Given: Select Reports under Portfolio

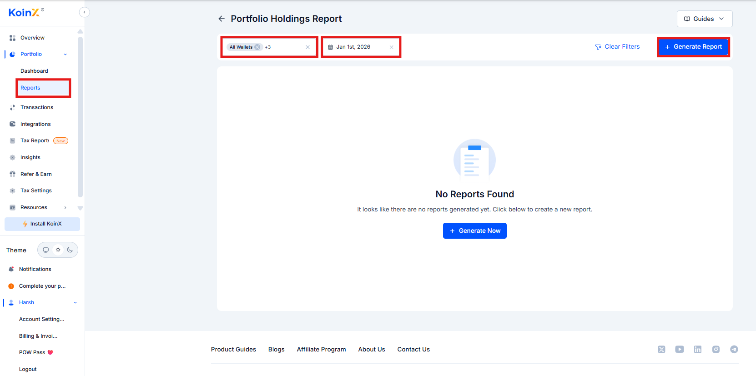Looking at the screenshot, I should (x=43, y=88).
